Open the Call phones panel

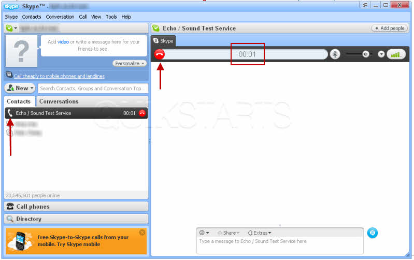click(x=76, y=207)
